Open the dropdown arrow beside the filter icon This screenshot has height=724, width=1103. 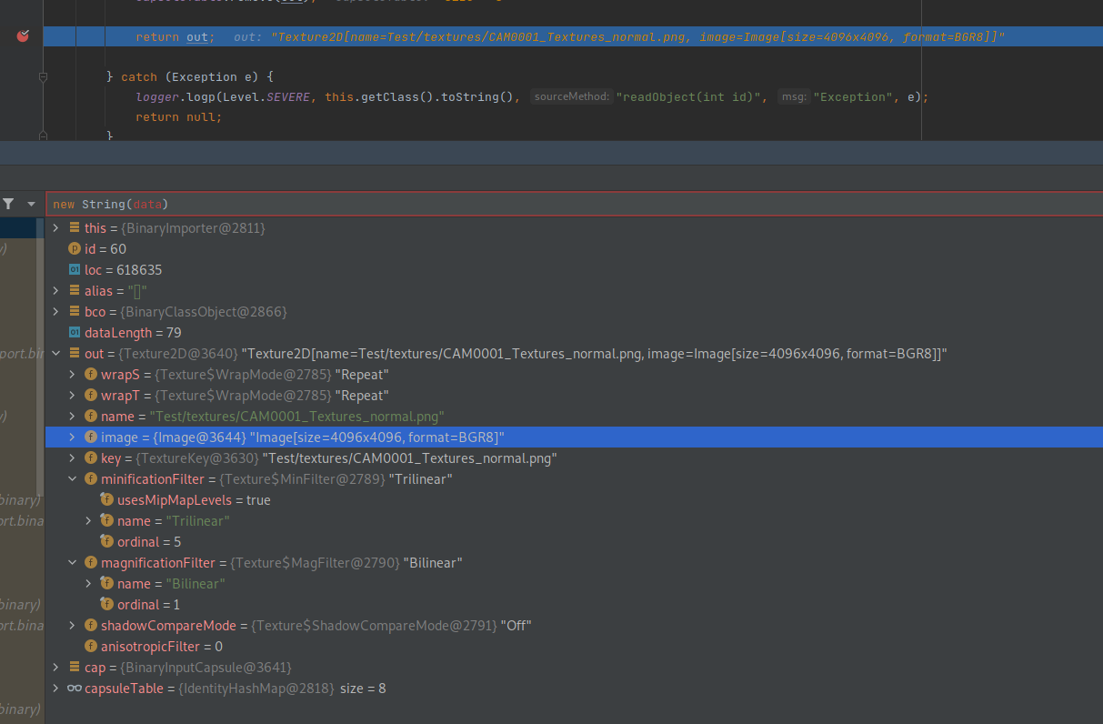(x=31, y=205)
